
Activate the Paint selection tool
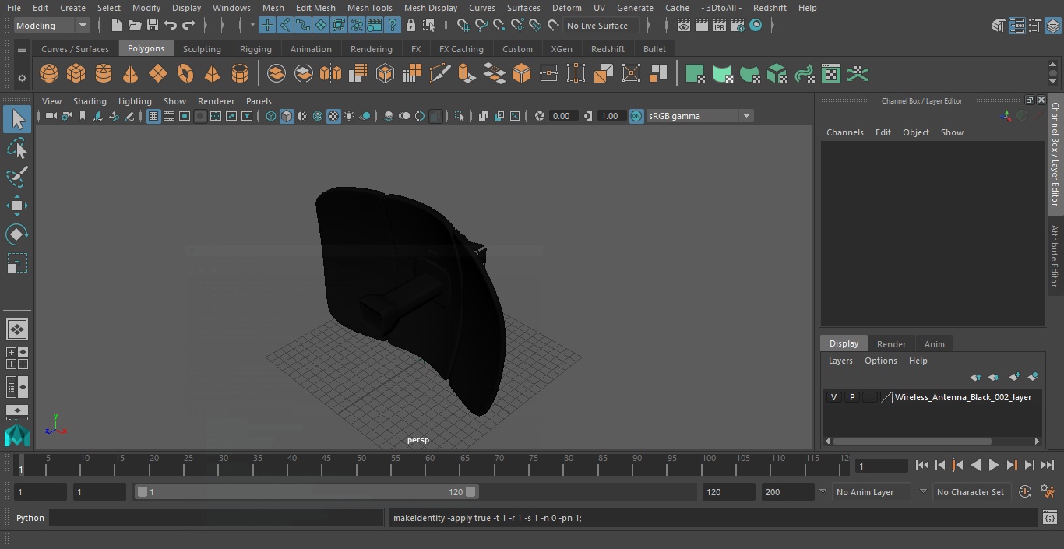point(17,177)
